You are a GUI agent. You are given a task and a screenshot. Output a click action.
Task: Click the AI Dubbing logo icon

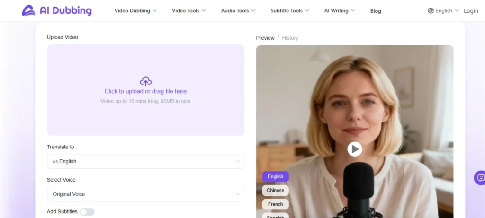point(28,10)
